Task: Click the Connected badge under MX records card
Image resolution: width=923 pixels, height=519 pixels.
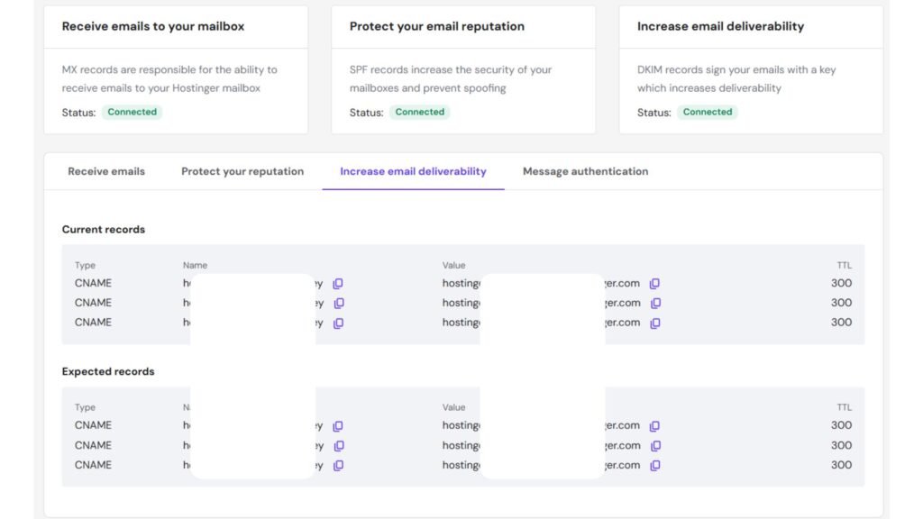Action: [132, 112]
